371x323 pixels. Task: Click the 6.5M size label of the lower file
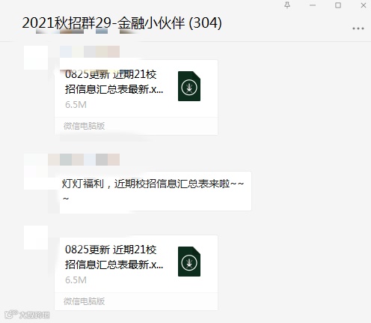[x=76, y=280]
